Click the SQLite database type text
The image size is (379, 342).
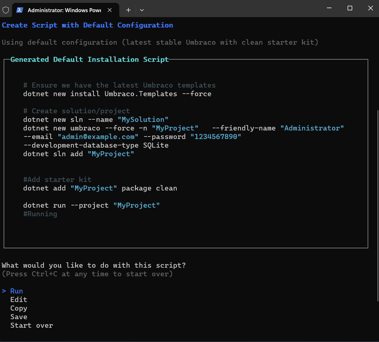click(x=156, y=145)
